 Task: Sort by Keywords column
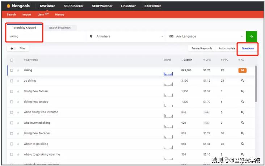31,60
